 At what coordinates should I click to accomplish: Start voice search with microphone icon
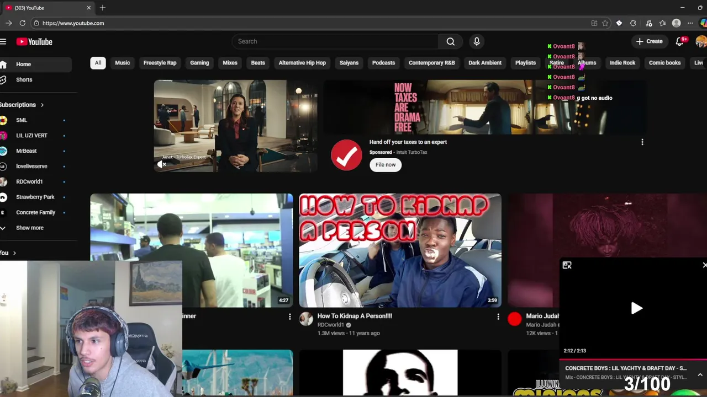pos(477,41)
